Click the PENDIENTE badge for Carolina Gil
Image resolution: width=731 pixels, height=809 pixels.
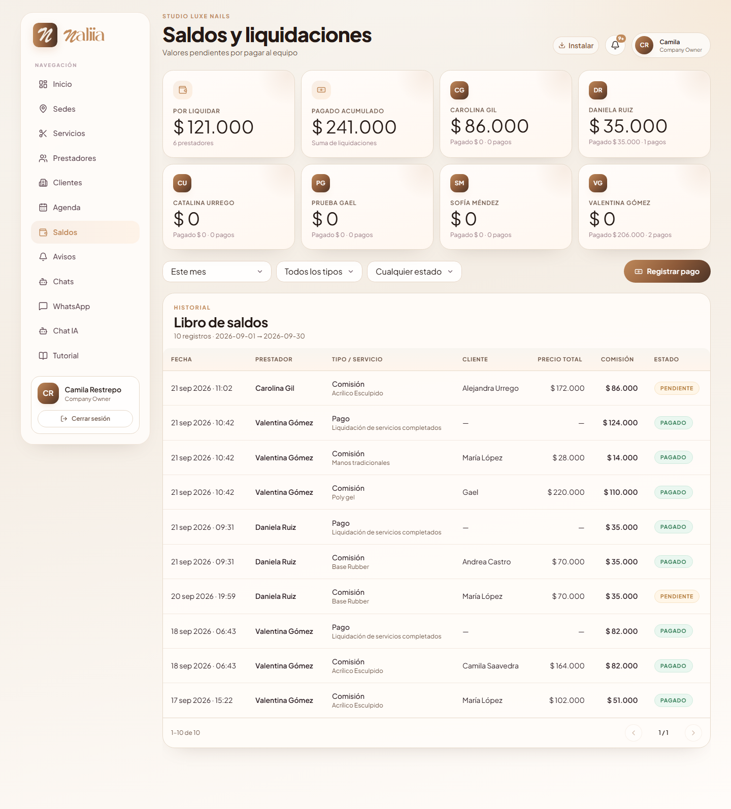coord(677,388)
